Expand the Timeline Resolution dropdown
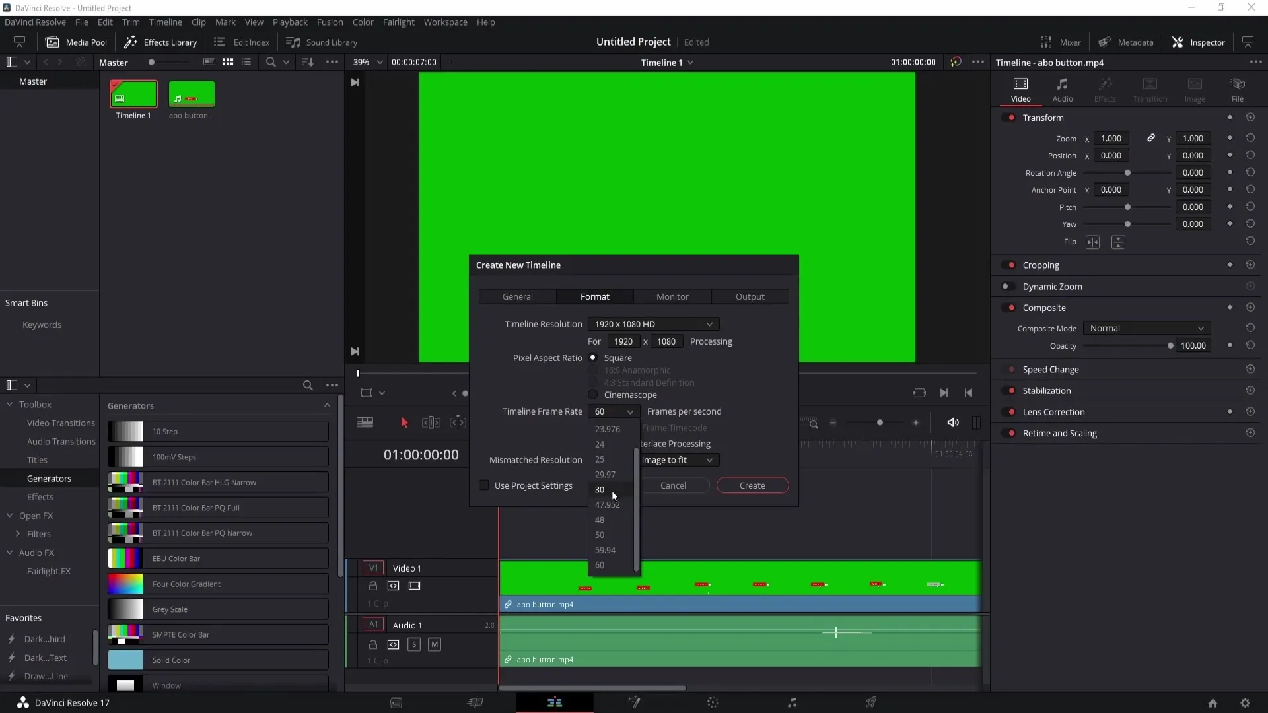This screenshot has height=713, width=1268. [x=709, y=324]
